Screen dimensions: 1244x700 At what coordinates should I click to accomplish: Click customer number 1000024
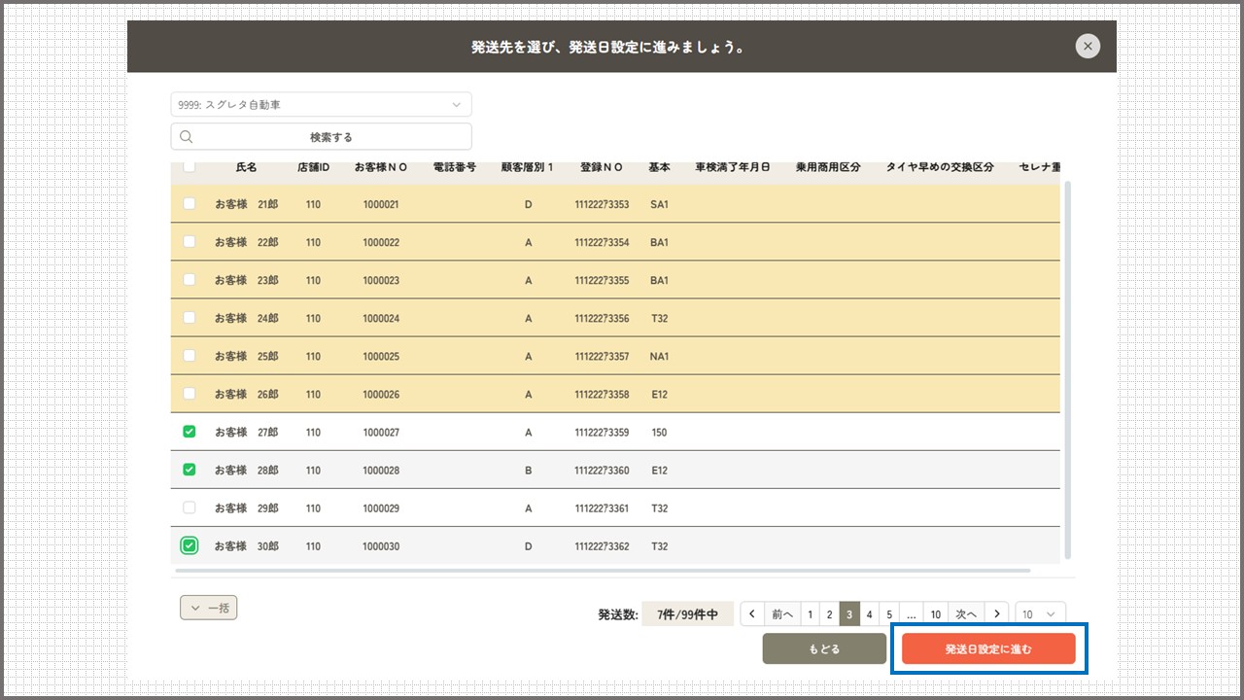(x=381, y=319)
